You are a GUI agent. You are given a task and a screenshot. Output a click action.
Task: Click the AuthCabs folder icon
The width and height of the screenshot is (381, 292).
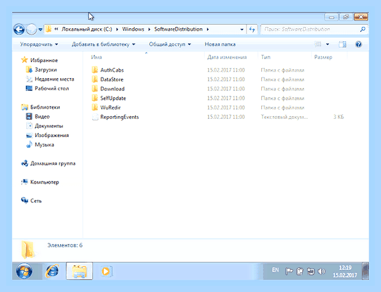tap(95, 70)
